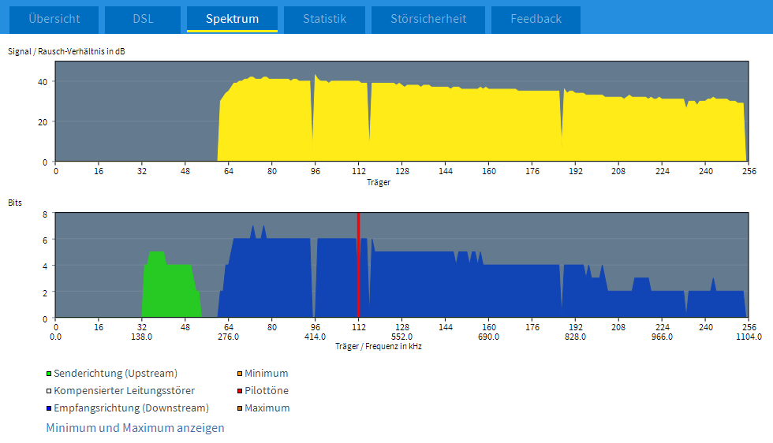Open the Übersicht tab
This screenshot has width=773, height=443.
(x=53, y=19)
